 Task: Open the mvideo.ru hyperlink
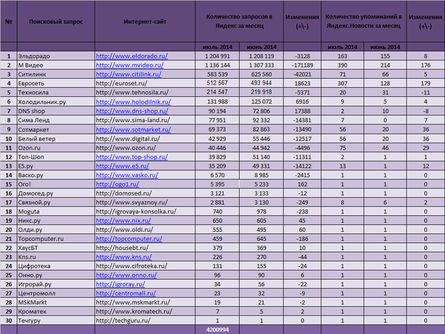pos(130,65)
